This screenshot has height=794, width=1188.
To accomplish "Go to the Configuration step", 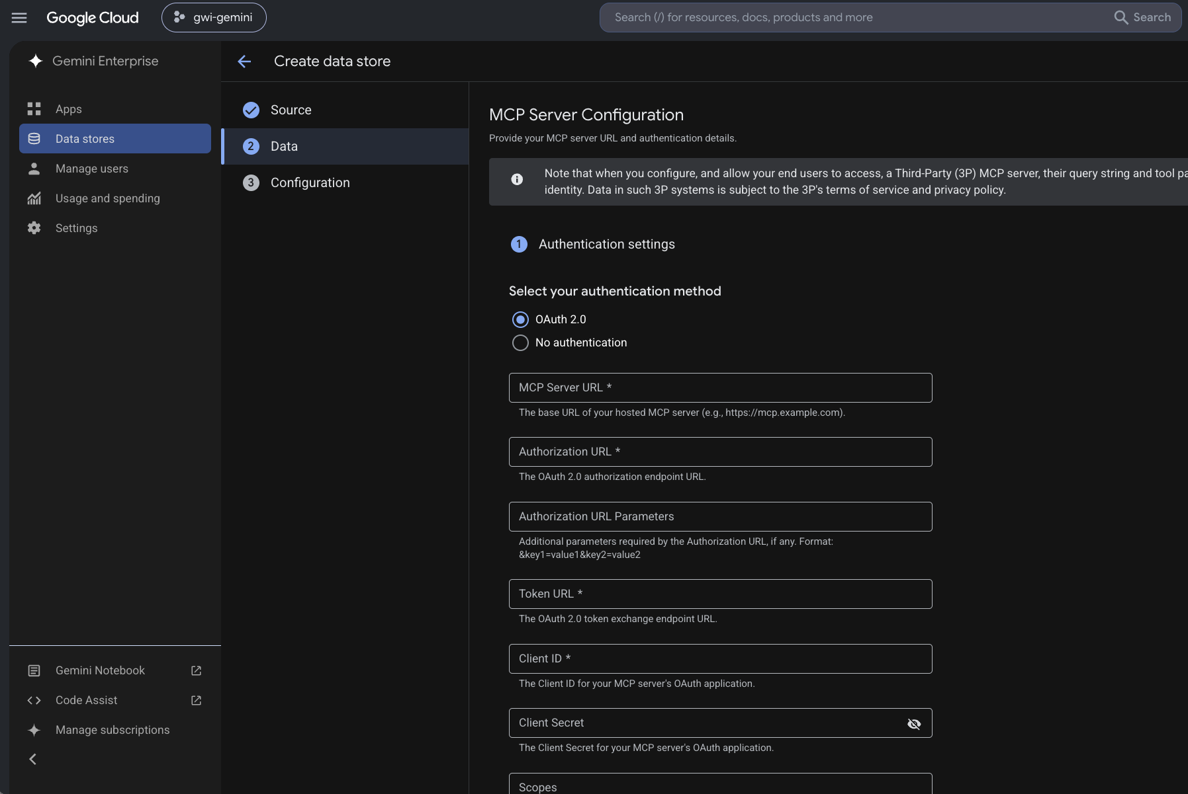I will pos(345,182).
